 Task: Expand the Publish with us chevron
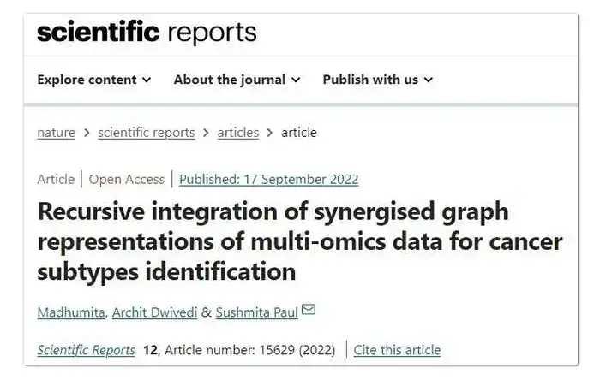coord(429,80)
